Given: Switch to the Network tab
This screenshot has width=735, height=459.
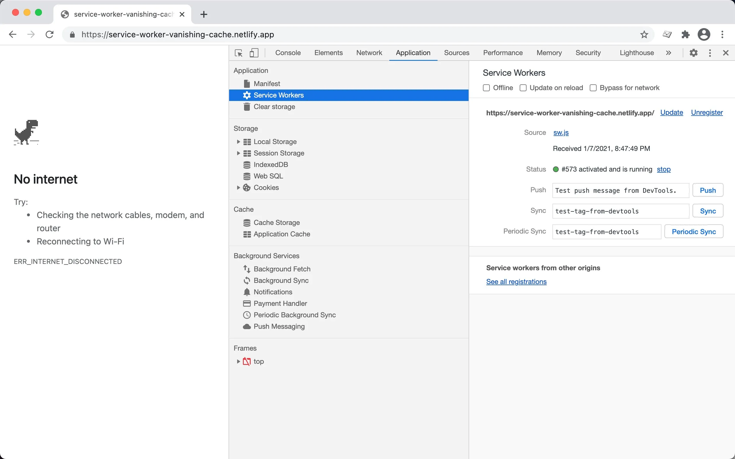Looking at the screenshot, I should [x=369, y=53].
